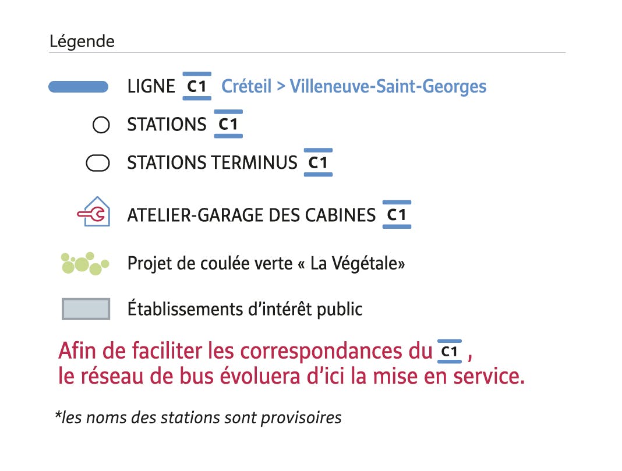Click the Créteil > Villeneuve-Saint-Georges link text
Screen dimensions: 622x471
pyautogui.click(x=354, y=86)
